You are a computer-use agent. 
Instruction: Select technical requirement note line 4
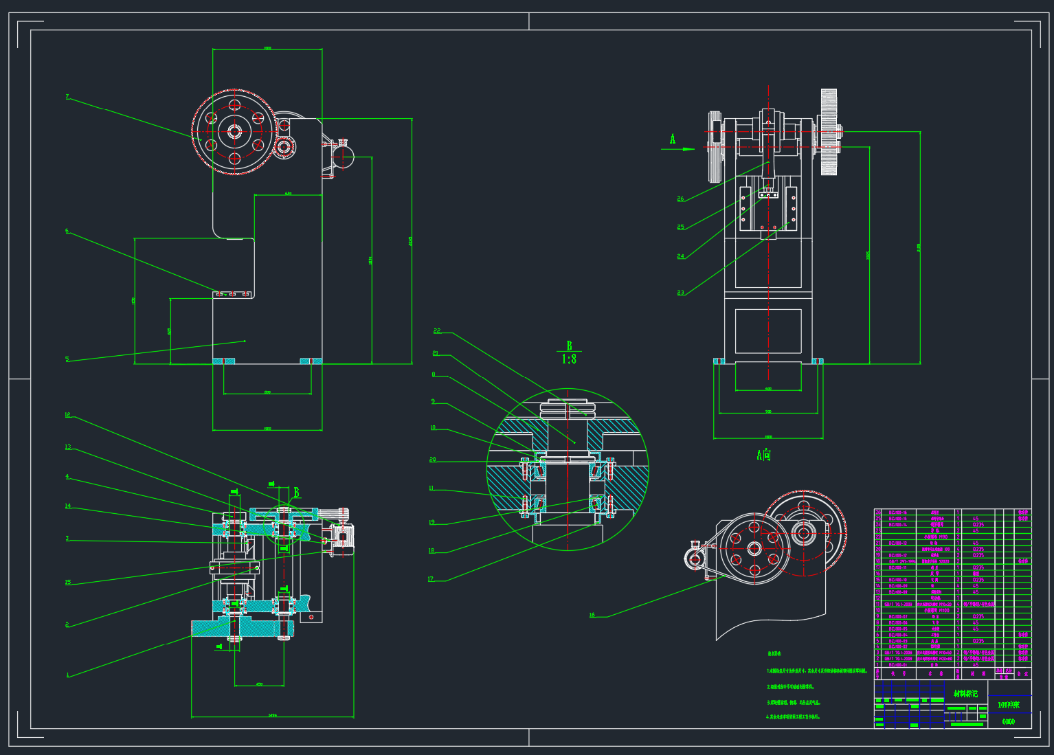point(793,717)
